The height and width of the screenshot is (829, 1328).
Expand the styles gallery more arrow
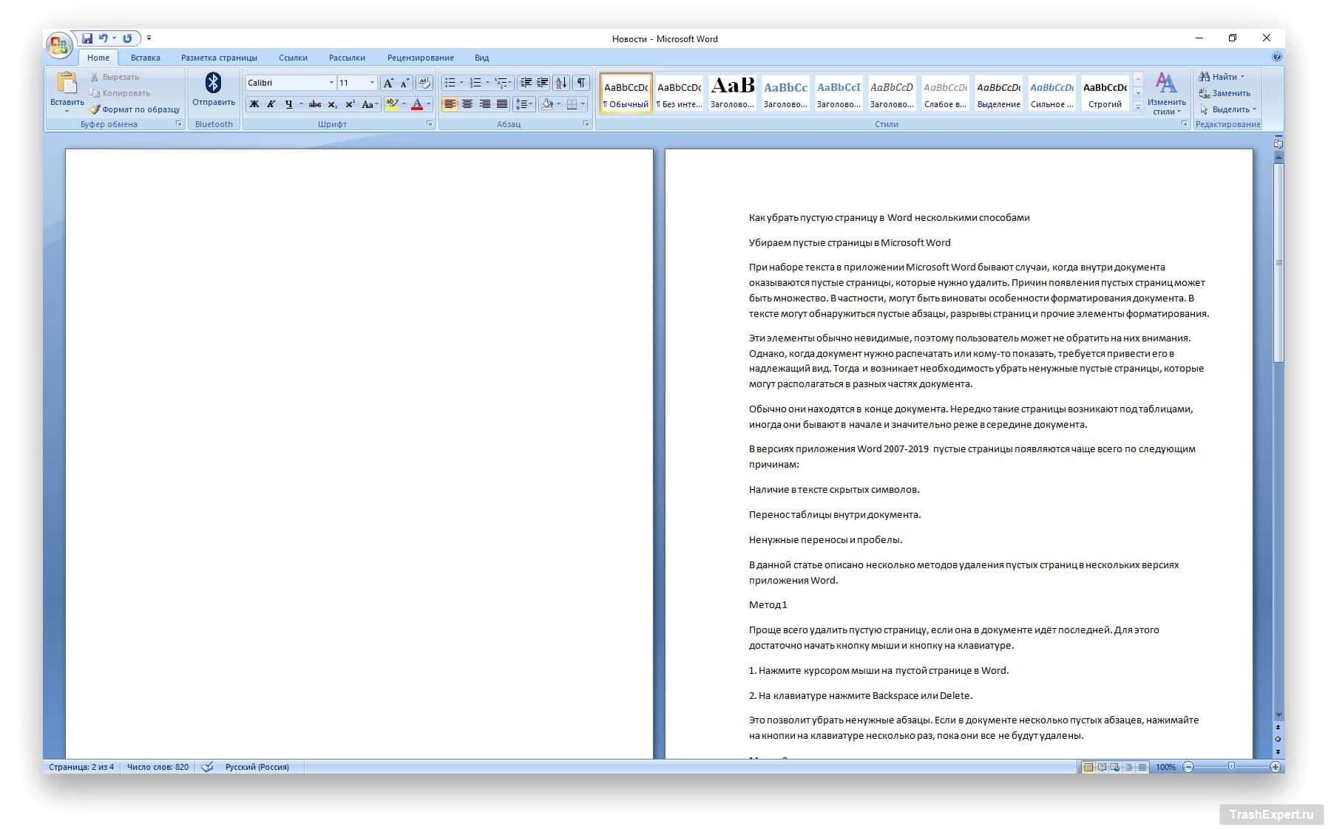tap(1139, 107)
